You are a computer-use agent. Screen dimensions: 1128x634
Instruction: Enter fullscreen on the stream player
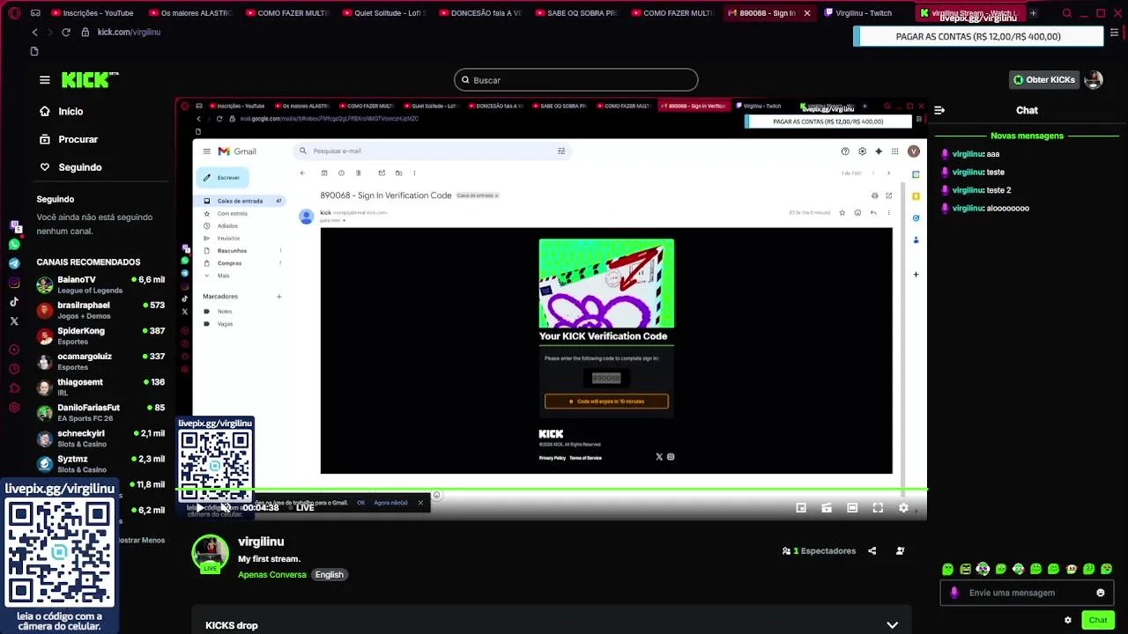coord(878,508)
